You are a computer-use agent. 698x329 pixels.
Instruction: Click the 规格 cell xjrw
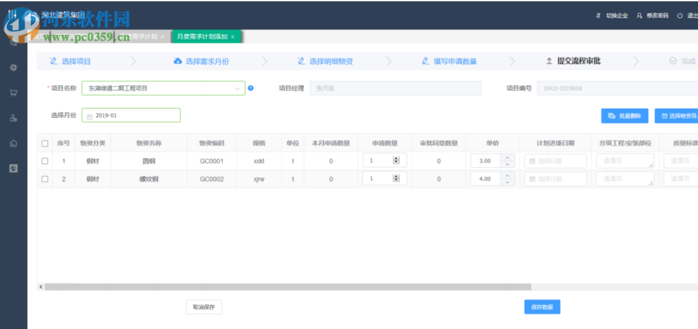[259, 179]
